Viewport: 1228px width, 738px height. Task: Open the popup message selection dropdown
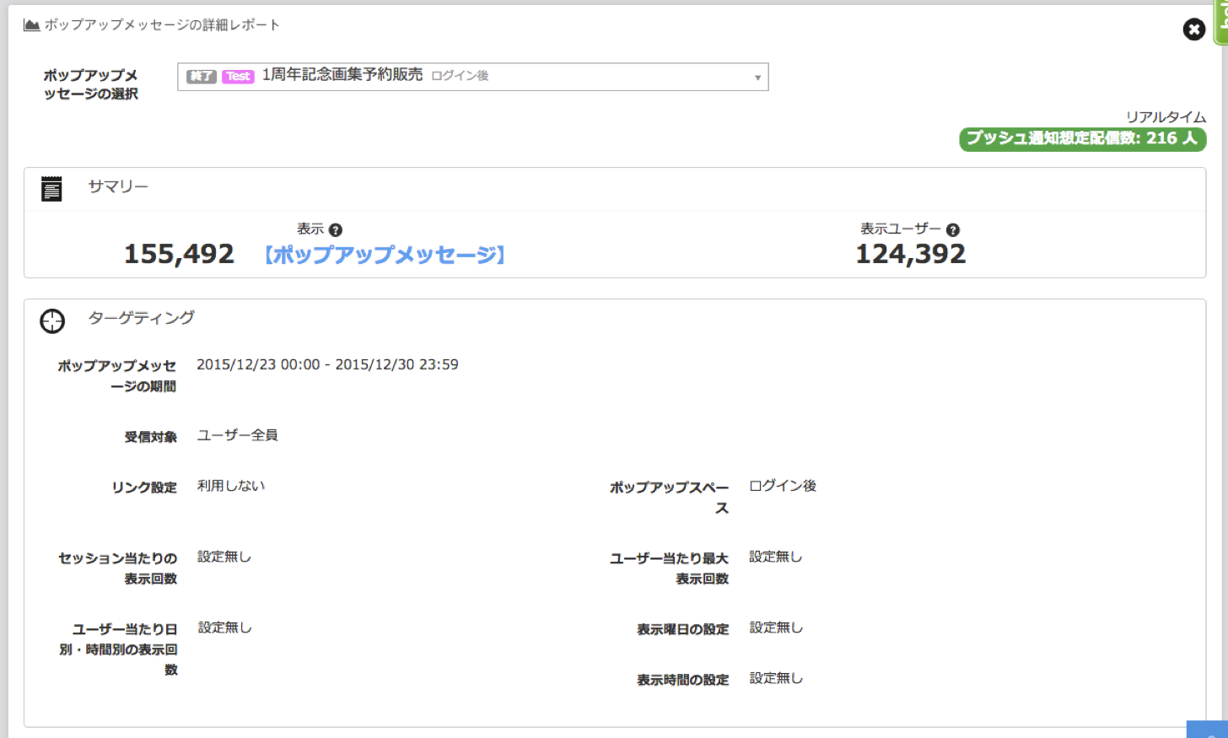[x=472, y=77]
